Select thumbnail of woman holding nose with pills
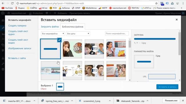Image resolution: width=186 pixels, height=104 pixels. click(72, 49)
